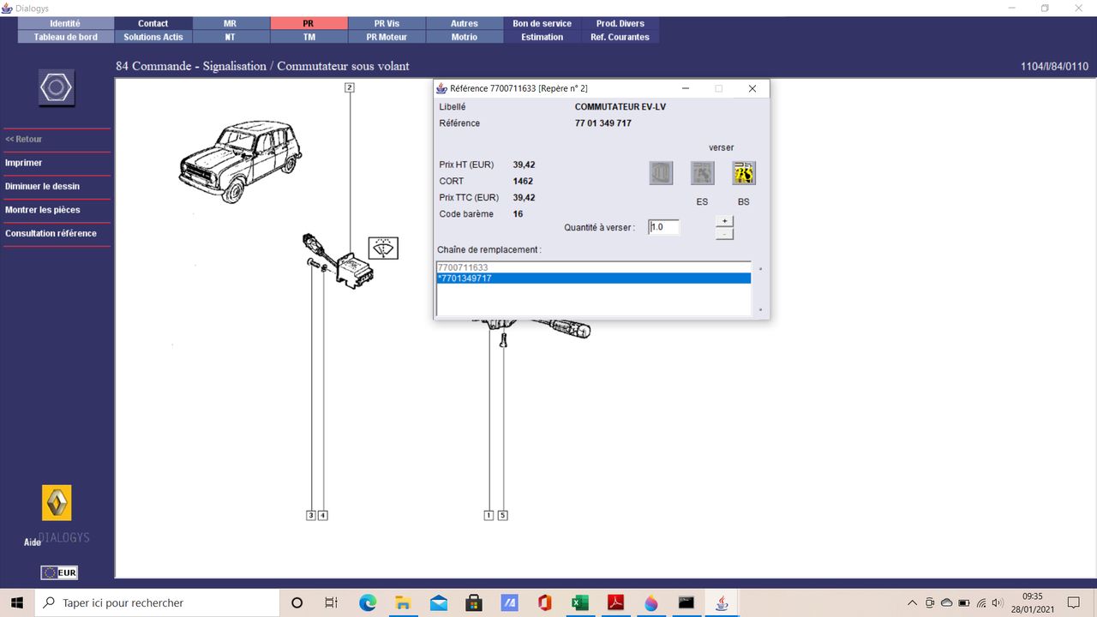Select part marker number 5 in drawing
This screenshot has height=617, width=1097.
(x=503, y=515)
